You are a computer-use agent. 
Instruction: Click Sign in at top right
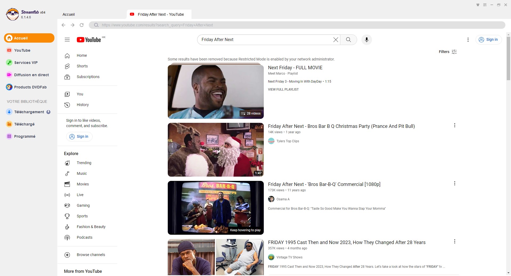[489, 40]
